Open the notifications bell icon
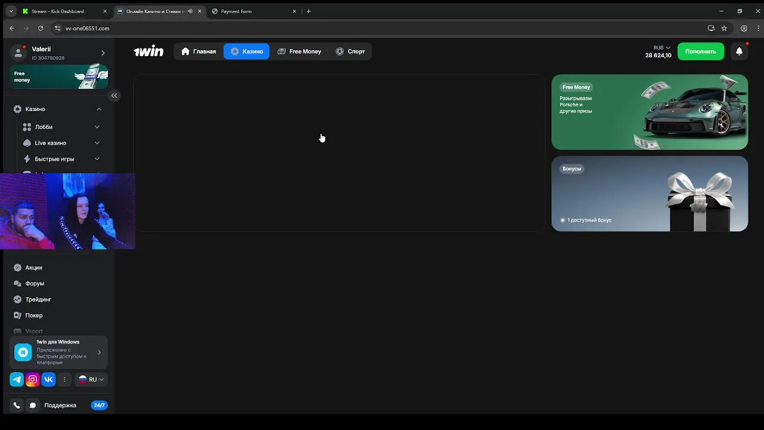The height and width of the screenshot is (430, 764). pos(739,51)
